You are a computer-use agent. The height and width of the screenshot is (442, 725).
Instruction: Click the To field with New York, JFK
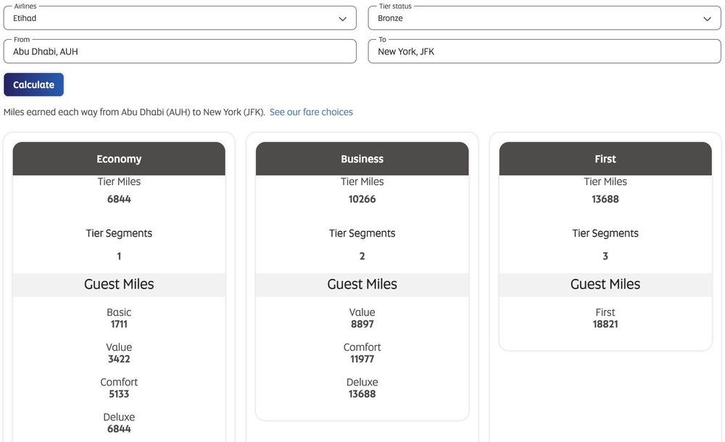[x=544, y=51]
